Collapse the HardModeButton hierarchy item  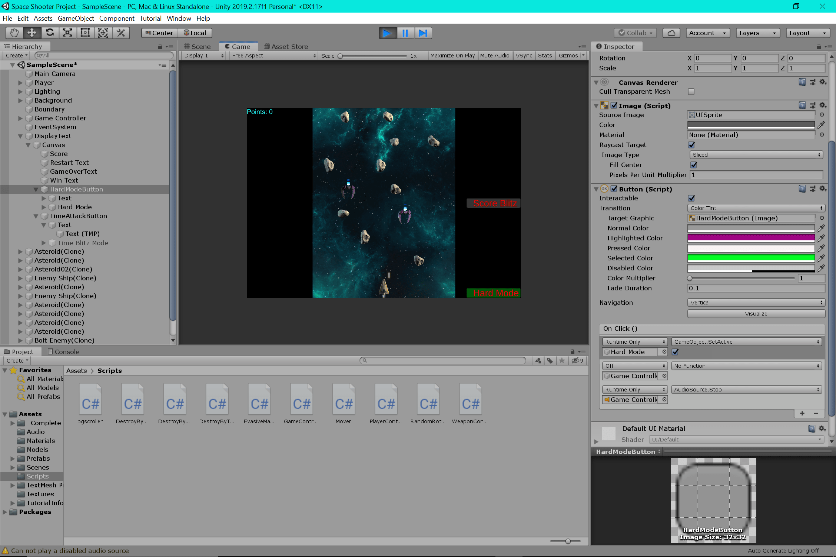pos(36,189)
